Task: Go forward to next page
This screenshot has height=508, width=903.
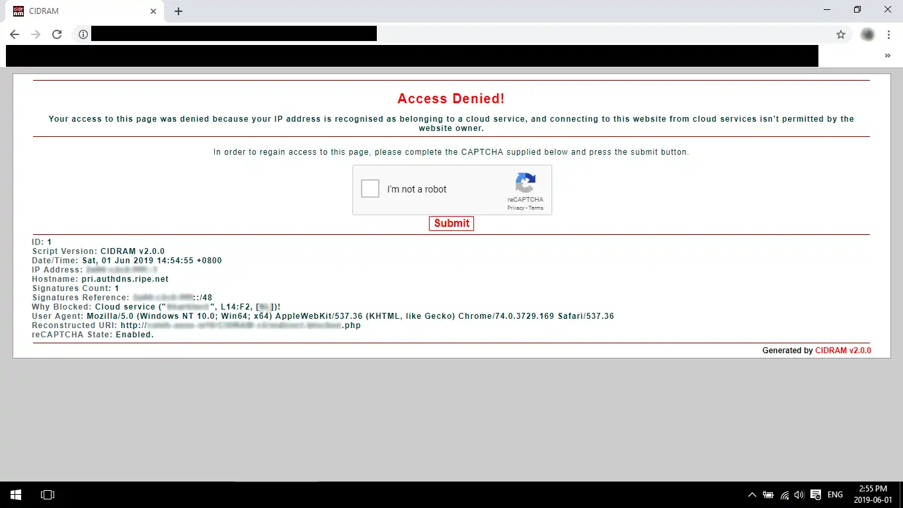Action: pyautogui.click(x=36, y=34)
